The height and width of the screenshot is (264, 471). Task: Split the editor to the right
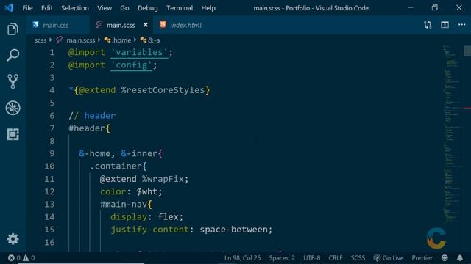[445, 25]
